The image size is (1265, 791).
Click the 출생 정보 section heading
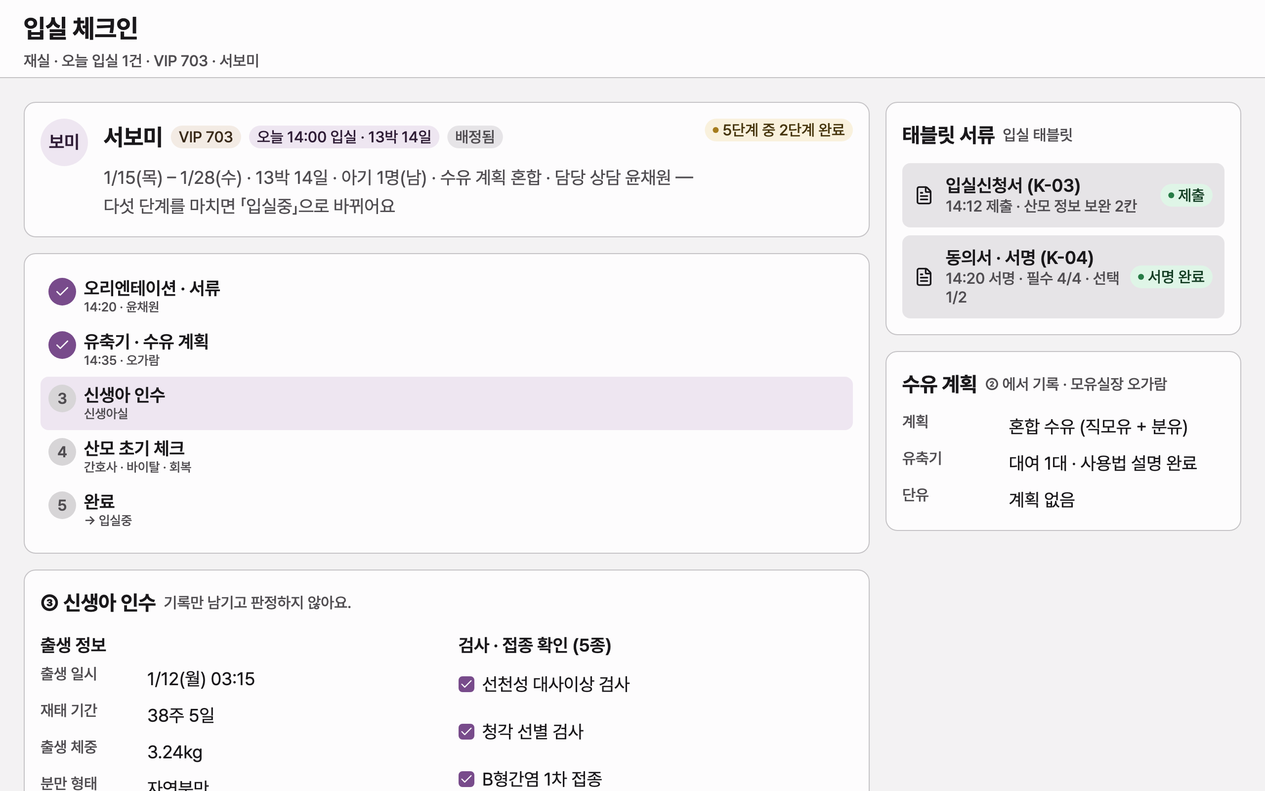73,645
